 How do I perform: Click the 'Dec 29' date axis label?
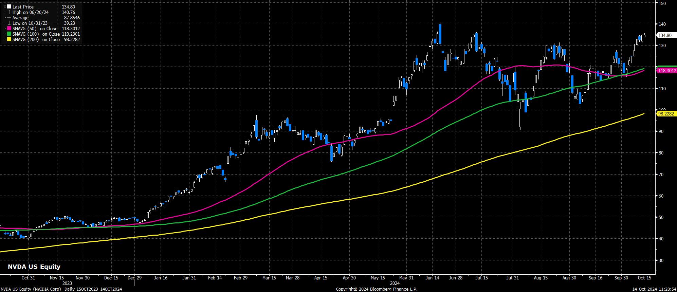pos(135,278)
